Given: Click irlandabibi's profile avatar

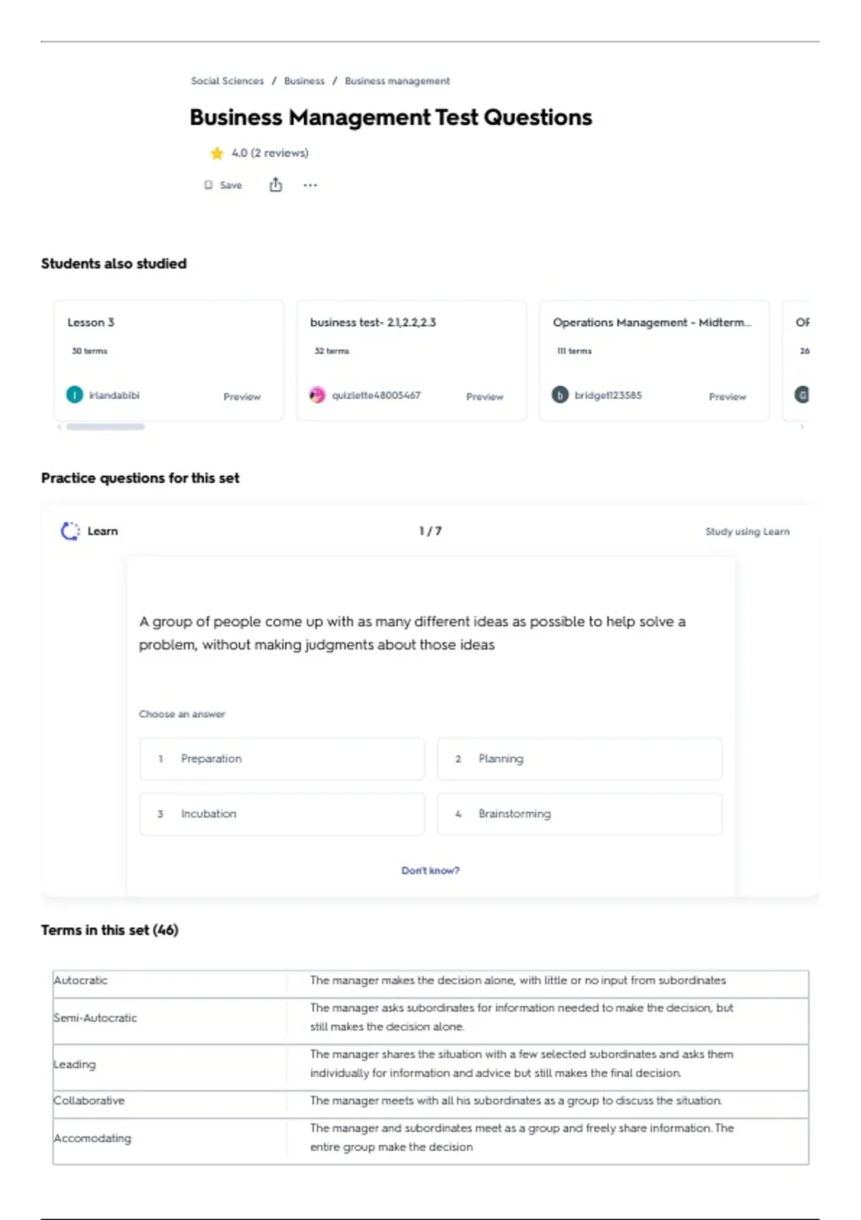Looking at the screenshot, I should [75, 395].
